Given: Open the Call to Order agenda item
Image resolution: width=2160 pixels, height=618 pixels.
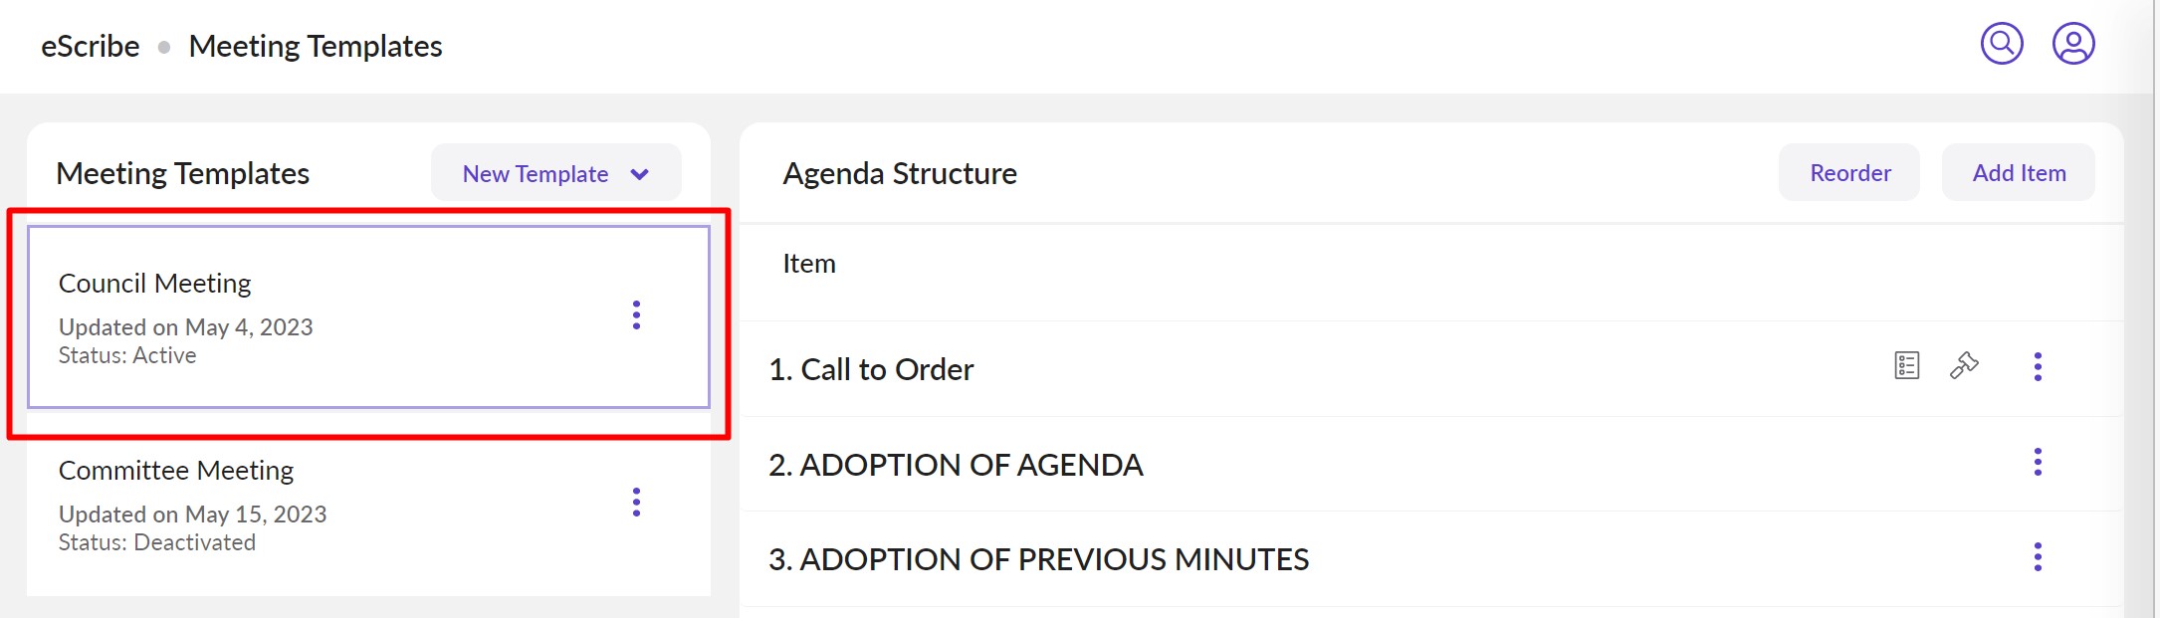Looking at the screenshot, I should (x=871, y=369).
